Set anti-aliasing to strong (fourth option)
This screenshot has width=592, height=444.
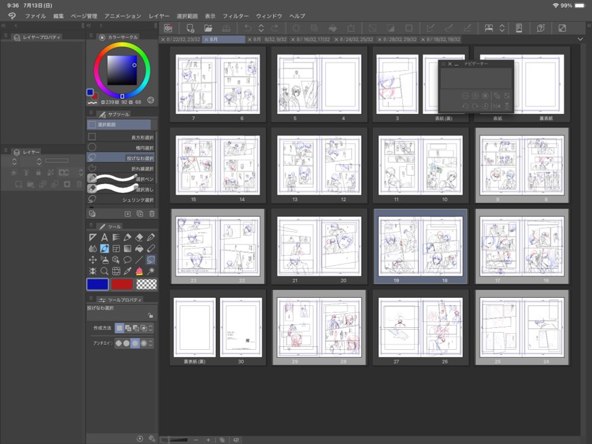(143, 343)
